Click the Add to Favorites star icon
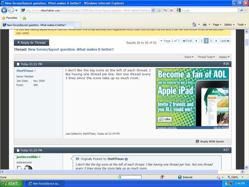Image resolution: width=249 pixels, height=187 pixels. [x=24, y=18]
